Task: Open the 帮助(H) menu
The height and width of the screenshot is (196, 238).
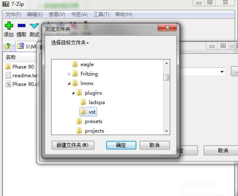Action: (124, 15)
